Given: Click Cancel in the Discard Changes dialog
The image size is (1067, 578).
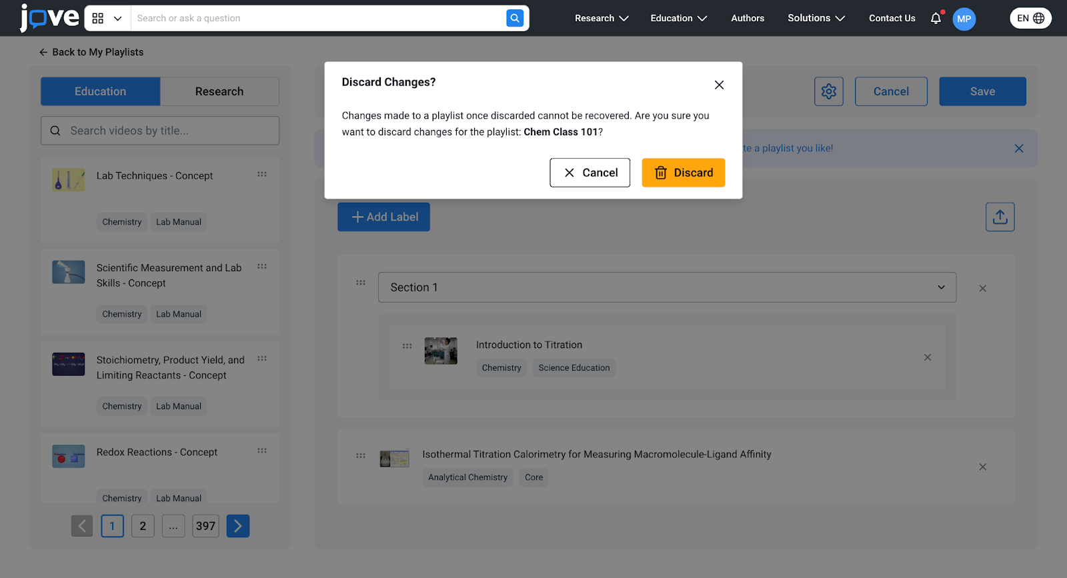Looking at the screenshot, I should [590, 173].
